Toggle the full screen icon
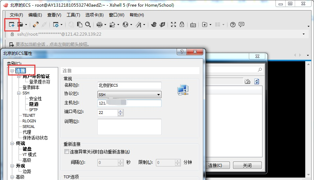 click(x=173, y=24)
